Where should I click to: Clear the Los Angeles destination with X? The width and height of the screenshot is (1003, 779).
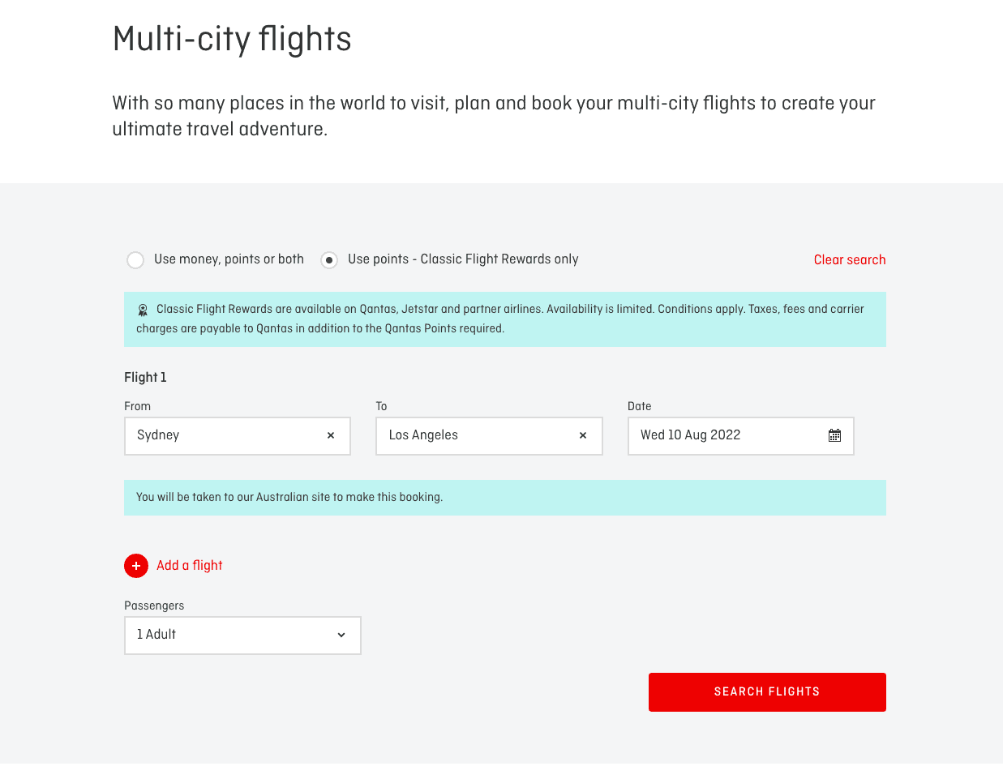582,436
